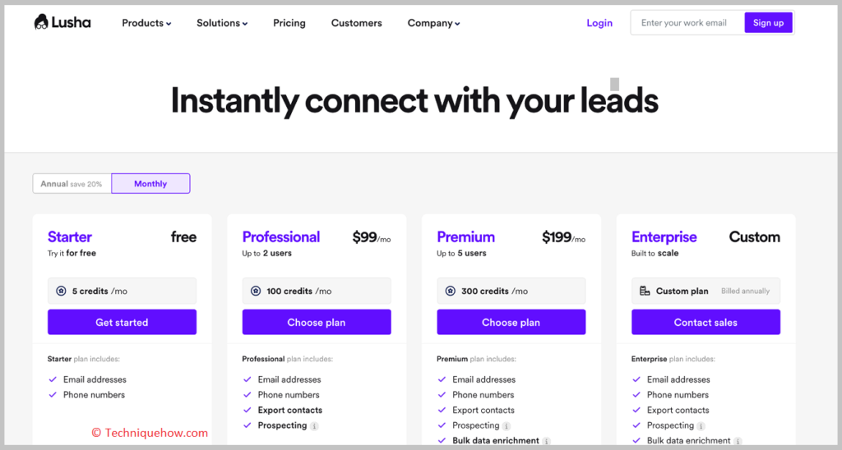Click the Prospecting info icon in the Enterprise plan
This screenshot has width=842, height=450.
[701, 426]
